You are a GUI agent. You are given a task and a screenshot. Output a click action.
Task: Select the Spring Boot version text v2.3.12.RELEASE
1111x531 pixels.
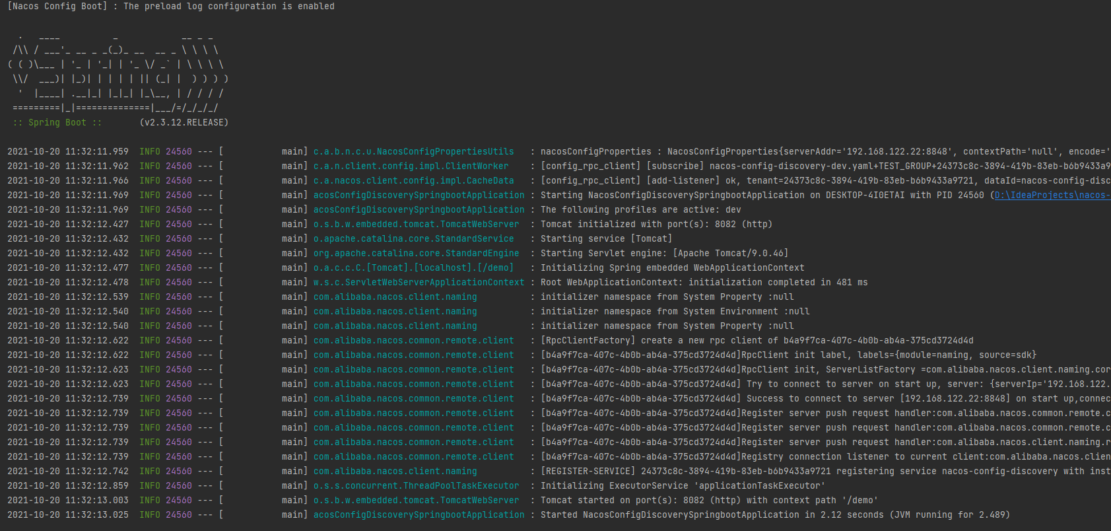click(x=184, y=122)
